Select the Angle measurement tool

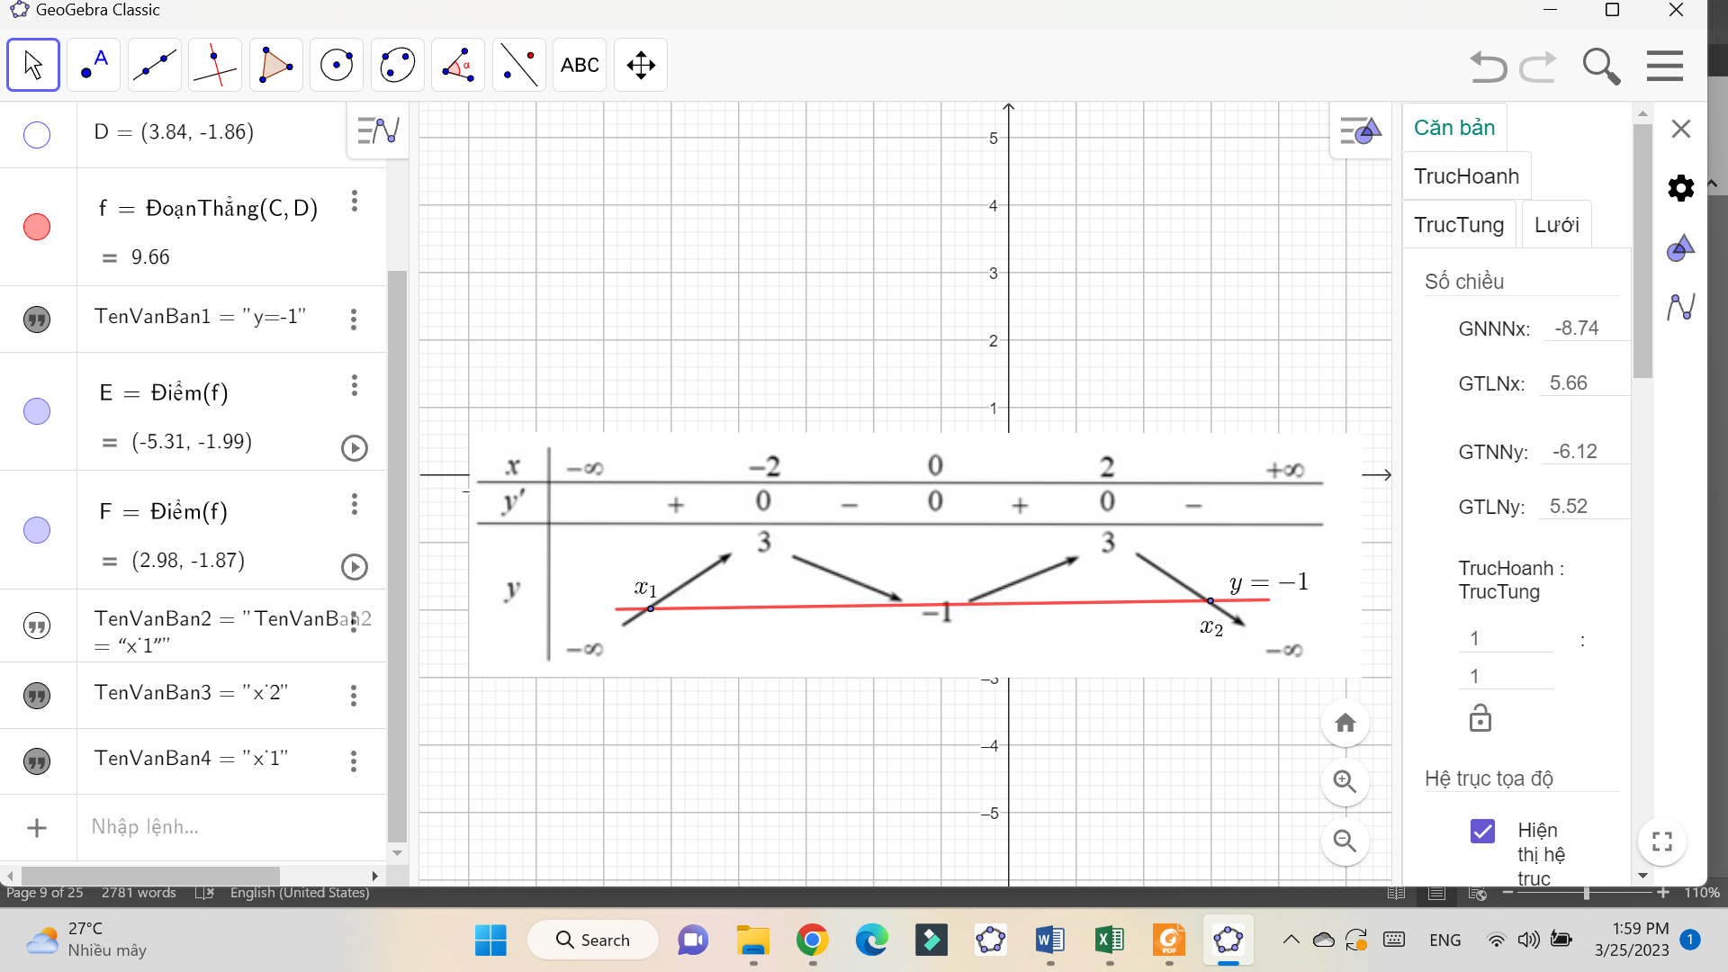pyautogui.click(x=458, y=65)
